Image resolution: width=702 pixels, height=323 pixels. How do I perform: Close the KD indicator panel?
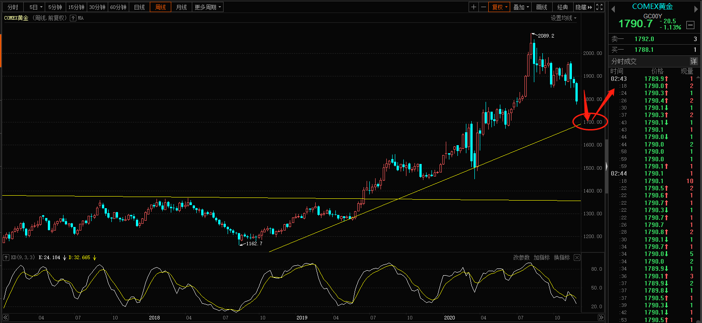(577, 258)
